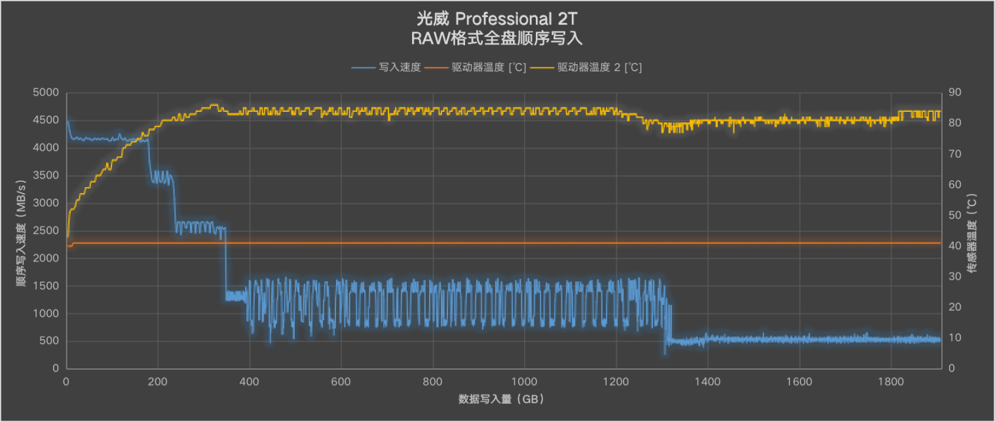995x422 pixels.
Task: Click the 1400 tick on x-axis
Action: click(x=707, y=381)
